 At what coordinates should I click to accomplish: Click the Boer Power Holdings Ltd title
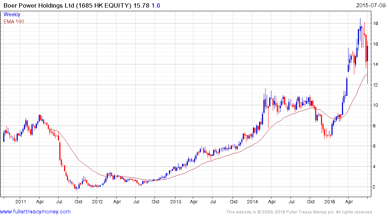(x=39, y=5)
